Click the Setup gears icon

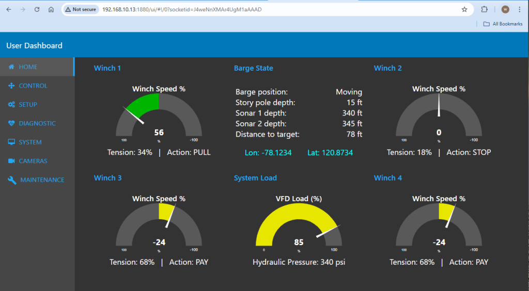point(11,105)
